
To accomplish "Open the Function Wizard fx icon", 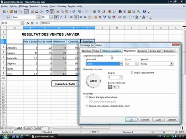I will coord(28,23).
